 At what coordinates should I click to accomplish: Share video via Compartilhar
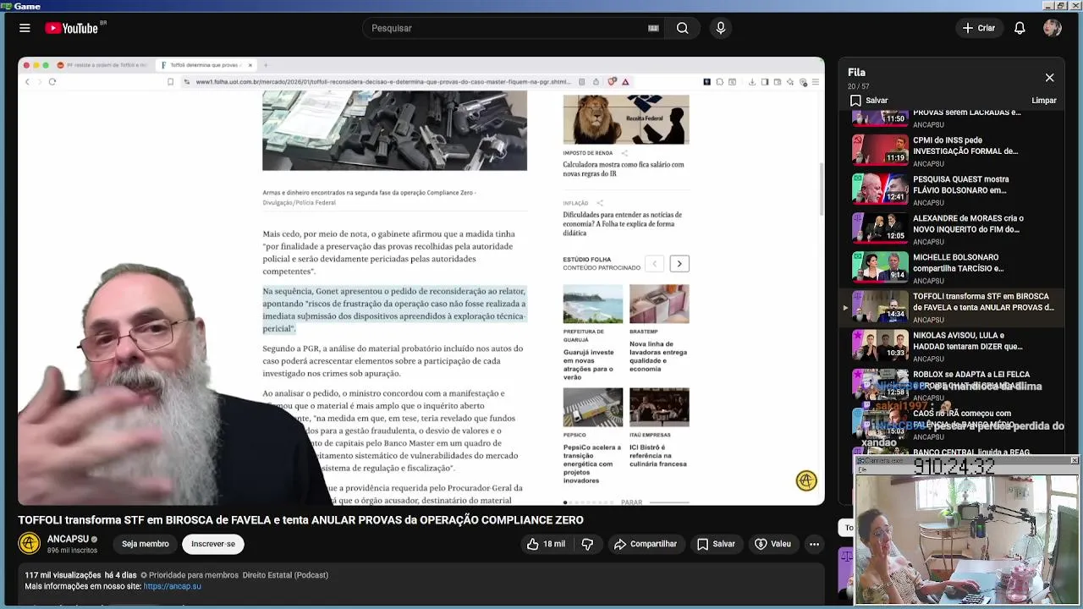point(646,544)
